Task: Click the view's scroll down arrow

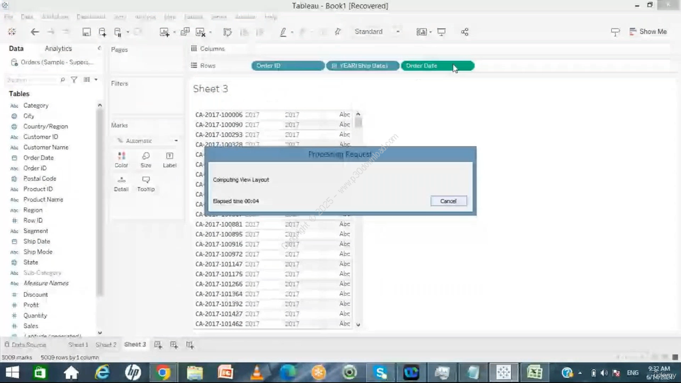Action: (358, 324)
